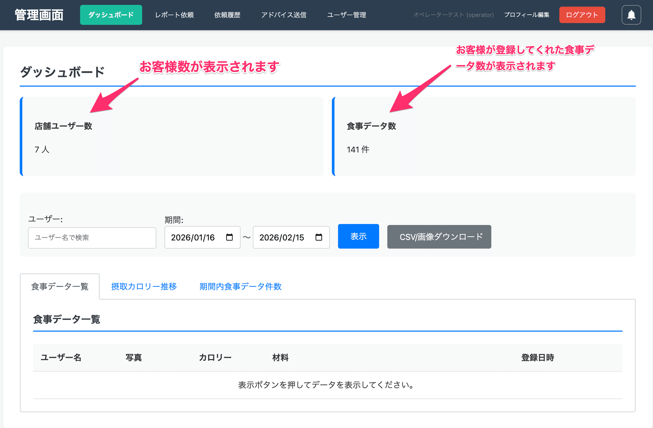The width and height of the screenshot is (653, 428).
Task: Navigate to レポート依頼 in the menu
Action: coord(175,15)
